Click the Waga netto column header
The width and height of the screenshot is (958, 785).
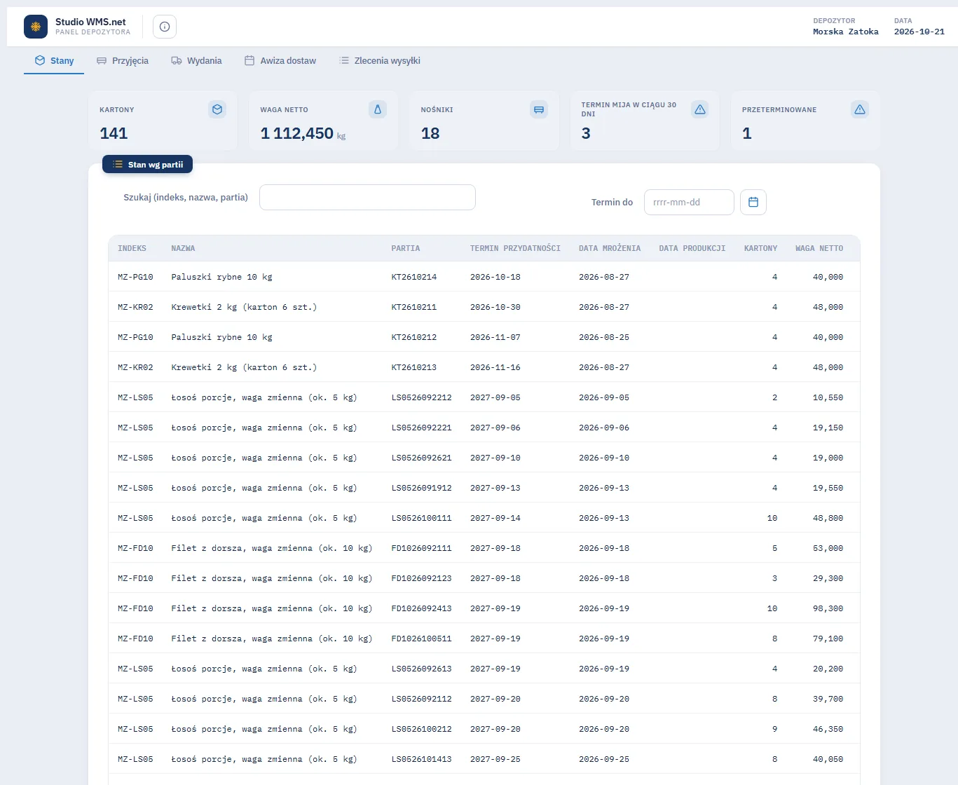pyautogui.click(x=819, y=248)
